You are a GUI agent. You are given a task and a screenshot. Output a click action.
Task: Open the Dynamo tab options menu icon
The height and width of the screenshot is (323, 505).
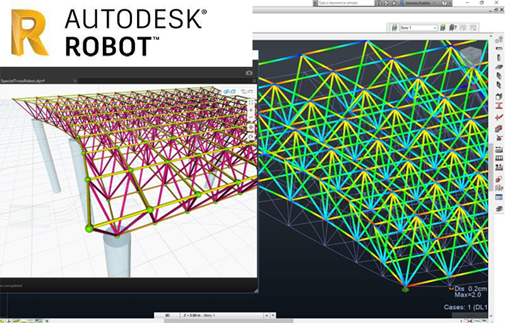point(254,81)
